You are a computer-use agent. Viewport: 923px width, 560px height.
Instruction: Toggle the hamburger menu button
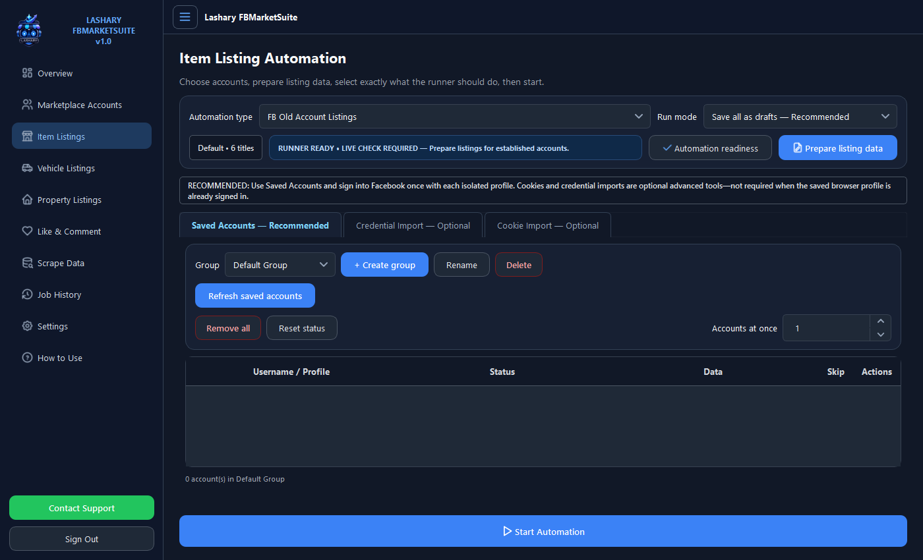185,17
